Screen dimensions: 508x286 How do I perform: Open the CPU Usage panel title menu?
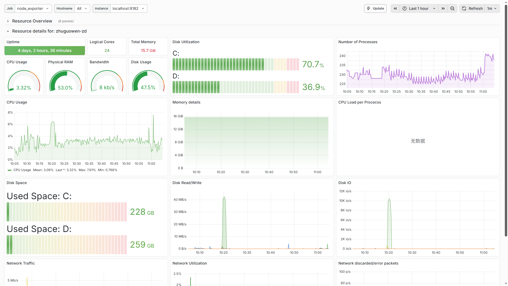(17, 102)
